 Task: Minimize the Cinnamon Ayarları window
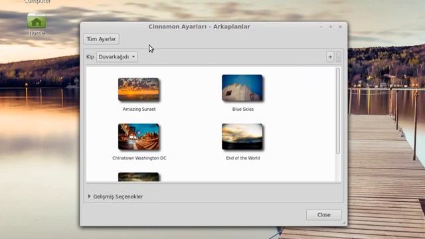click(x=321, y=27)
